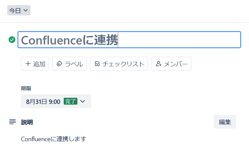Click the description text Confluenceに連携します
249x147 pixels.
pos(53,139)
